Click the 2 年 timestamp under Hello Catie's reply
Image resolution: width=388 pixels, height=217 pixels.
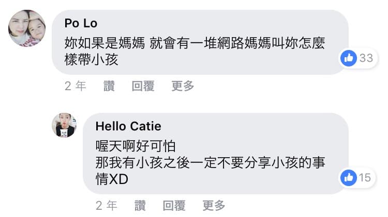[107, 206]
